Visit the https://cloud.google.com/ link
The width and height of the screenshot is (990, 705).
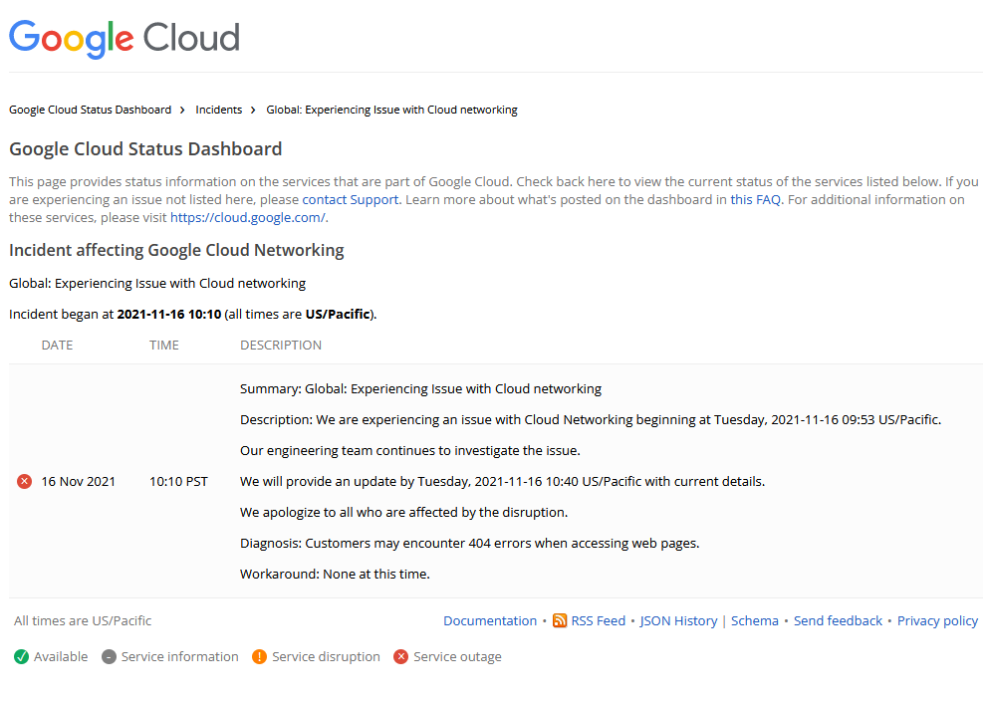click(x=248, y=218)
